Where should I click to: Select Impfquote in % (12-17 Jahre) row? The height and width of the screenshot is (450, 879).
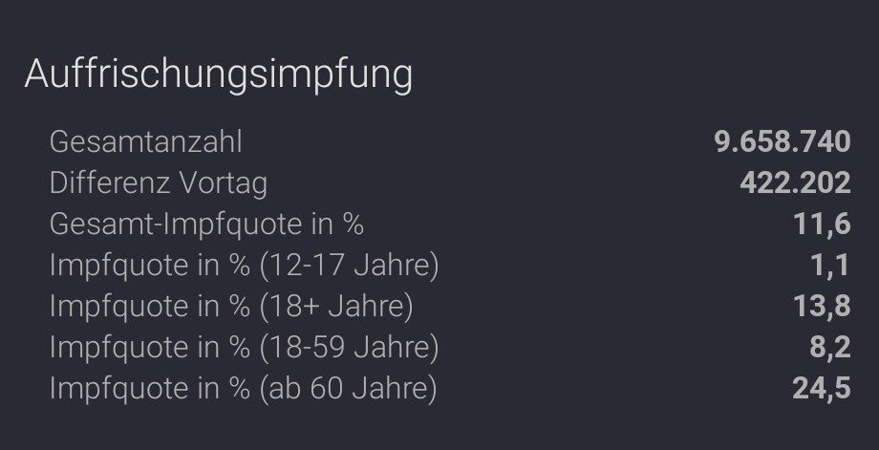(450, 266)
